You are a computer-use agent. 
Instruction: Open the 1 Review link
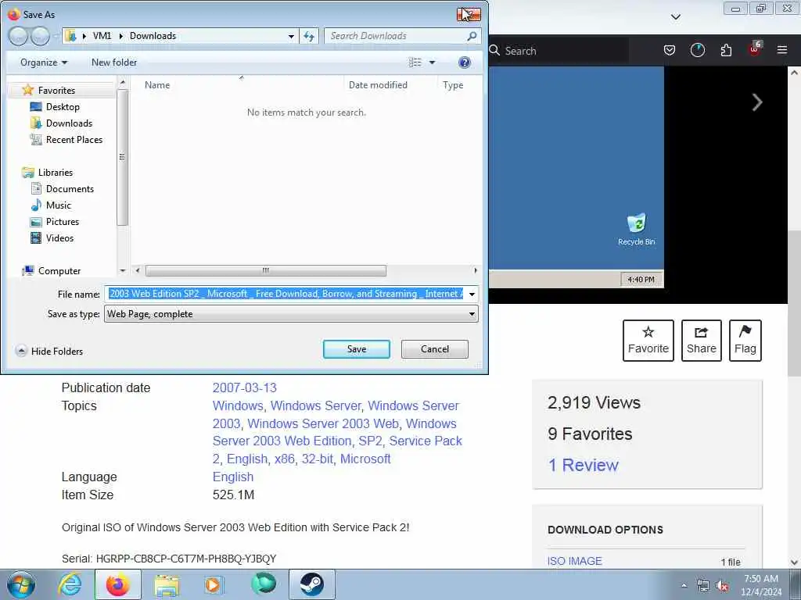click(x=583, y=465)
